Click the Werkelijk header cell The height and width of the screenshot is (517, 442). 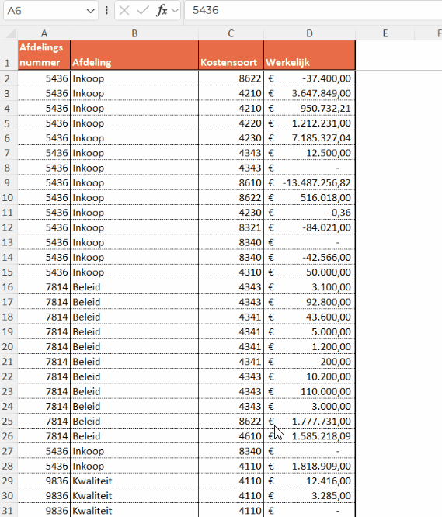pos(309,55)
